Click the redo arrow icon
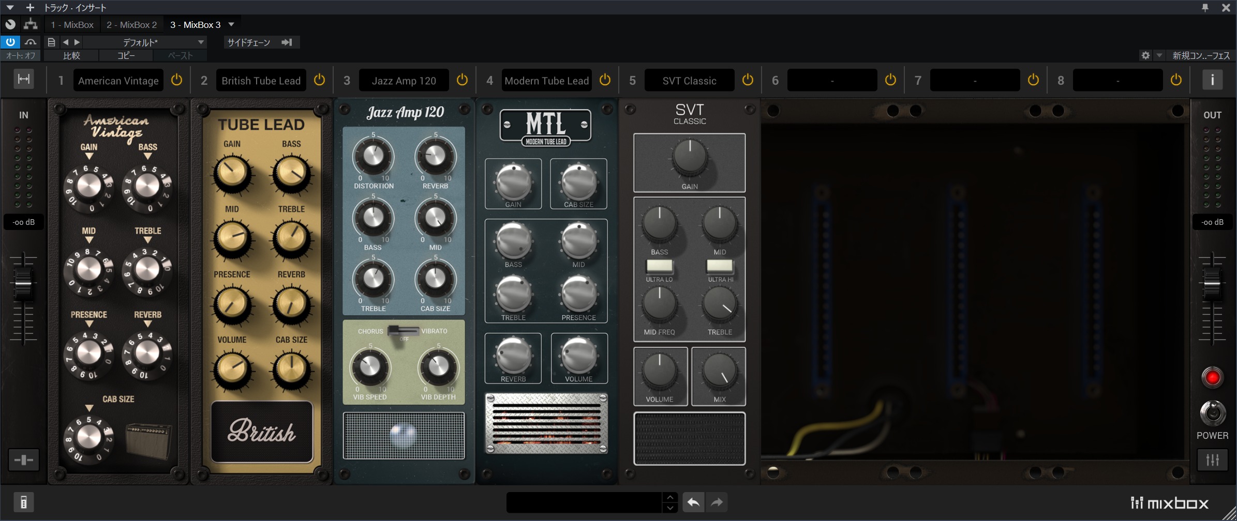 click(717, 502)
